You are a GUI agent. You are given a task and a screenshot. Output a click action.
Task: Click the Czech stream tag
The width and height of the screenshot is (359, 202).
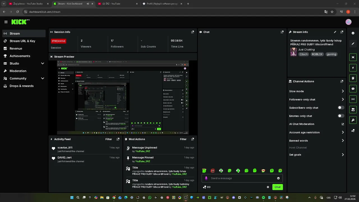303,54
